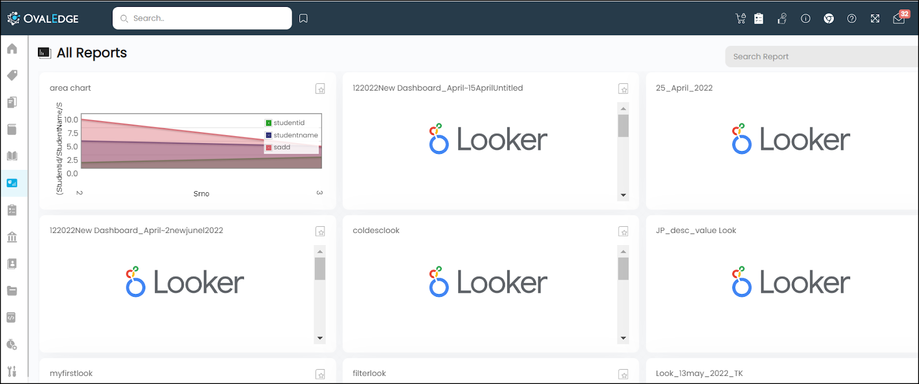This screenshot has height=384, width=919.
Task: Favorite the area chart report
Action: (321, 89)
